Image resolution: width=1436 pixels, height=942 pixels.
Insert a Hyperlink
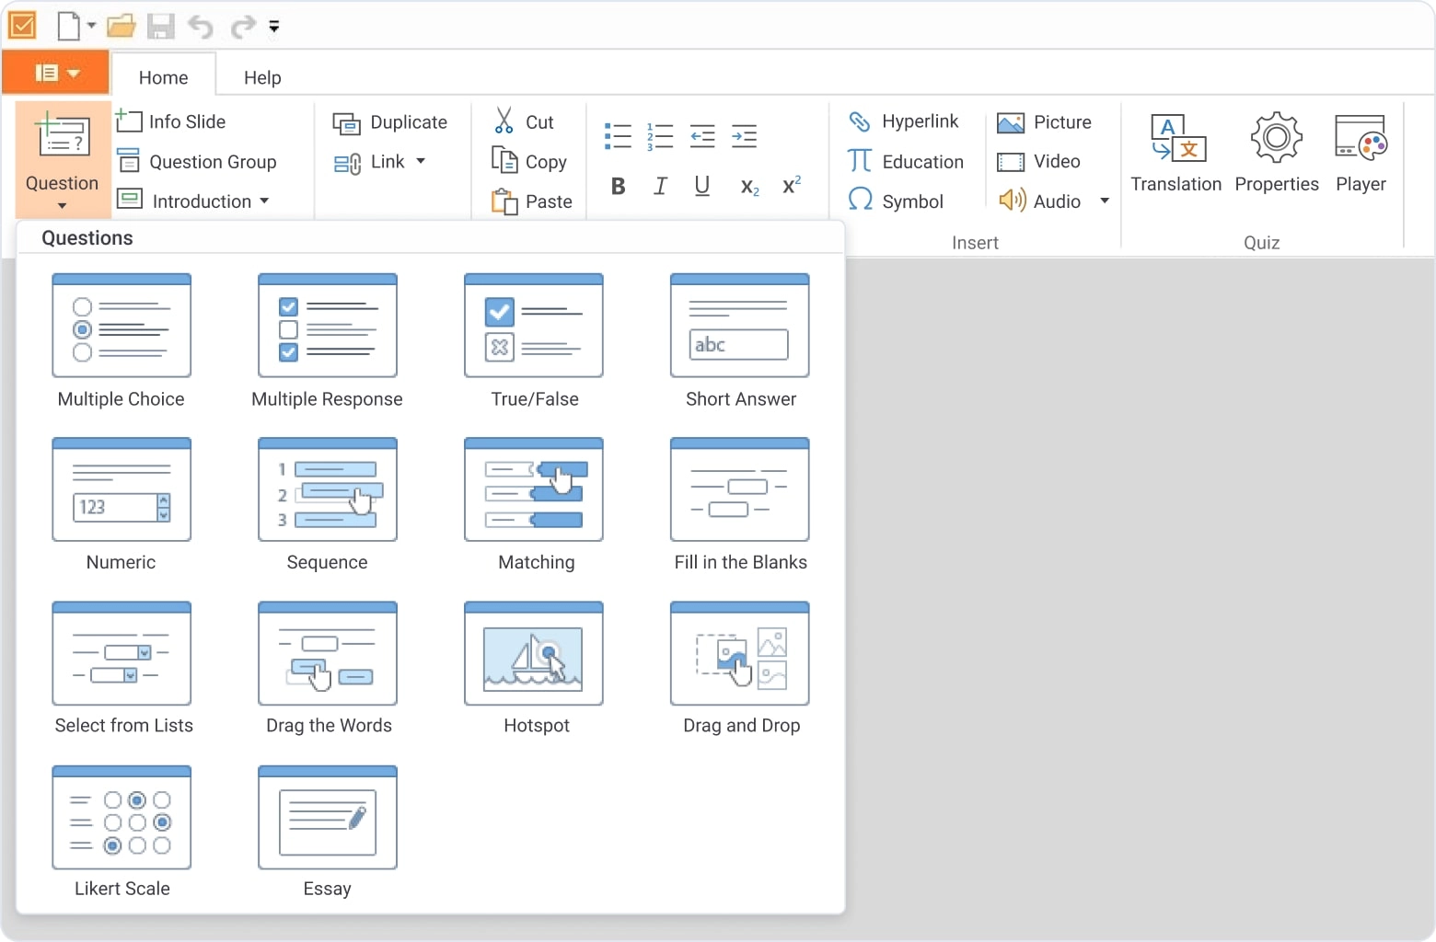pyautogui.click(x=903, y=121)
